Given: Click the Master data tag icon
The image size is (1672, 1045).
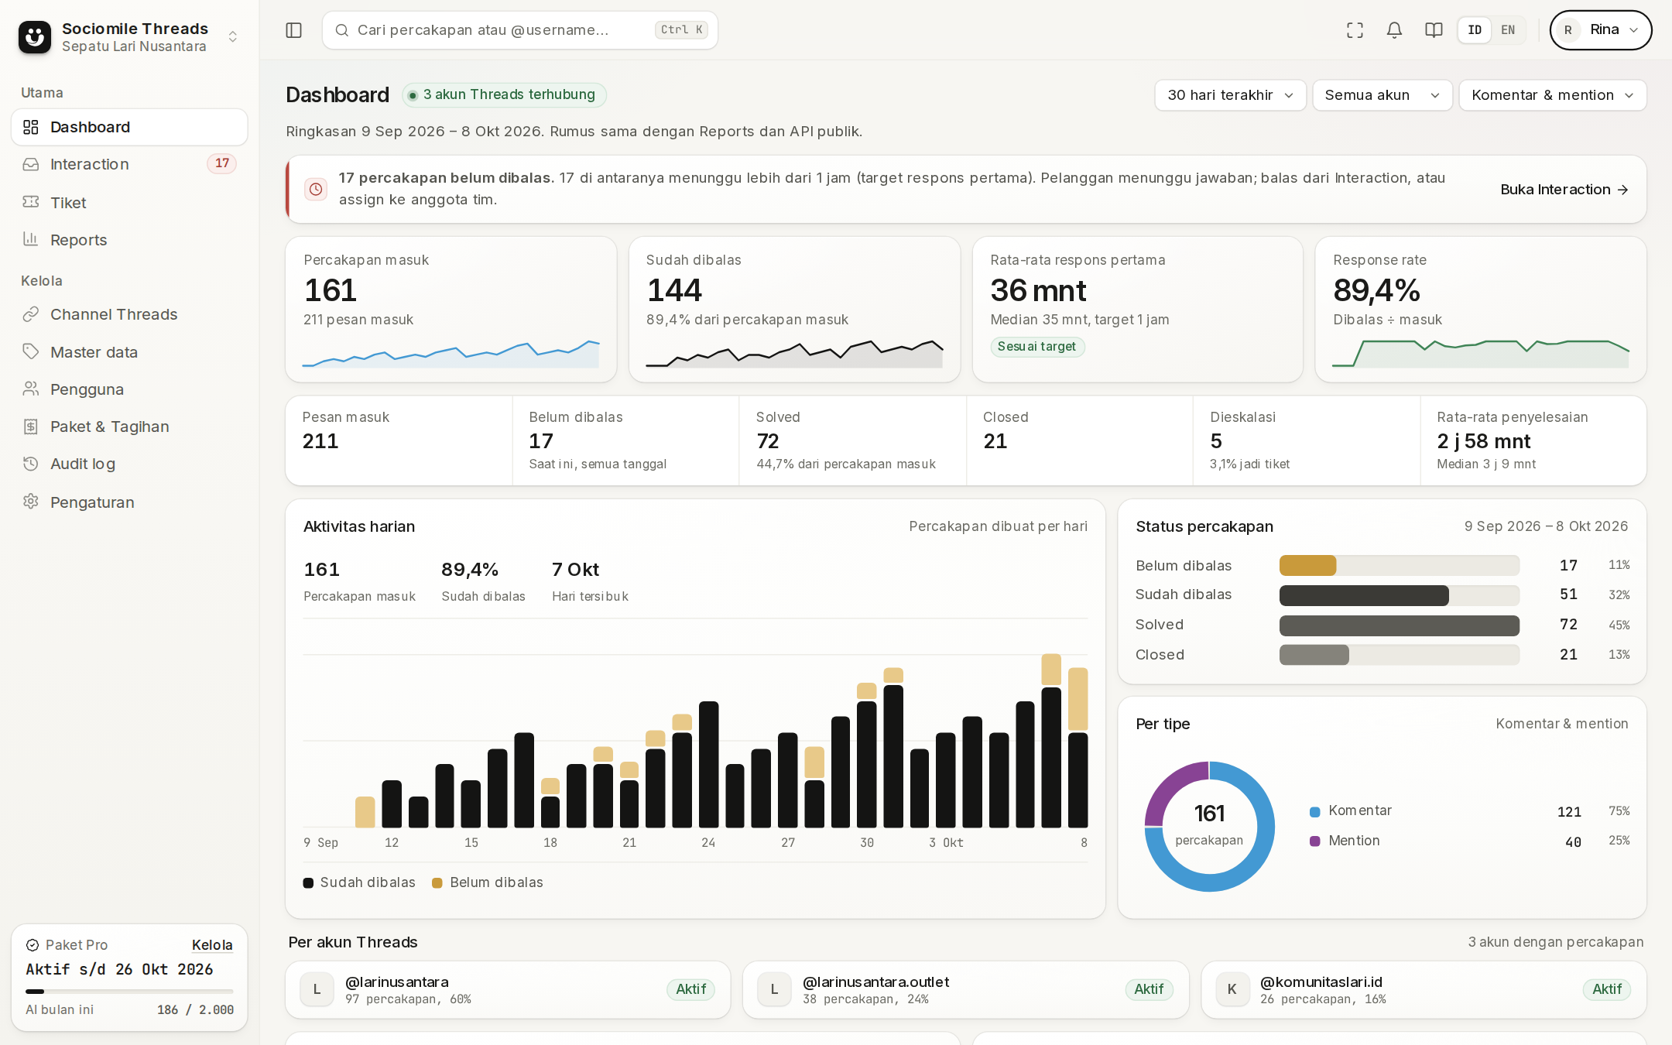Looking at the screenshot, I should 31,351.
